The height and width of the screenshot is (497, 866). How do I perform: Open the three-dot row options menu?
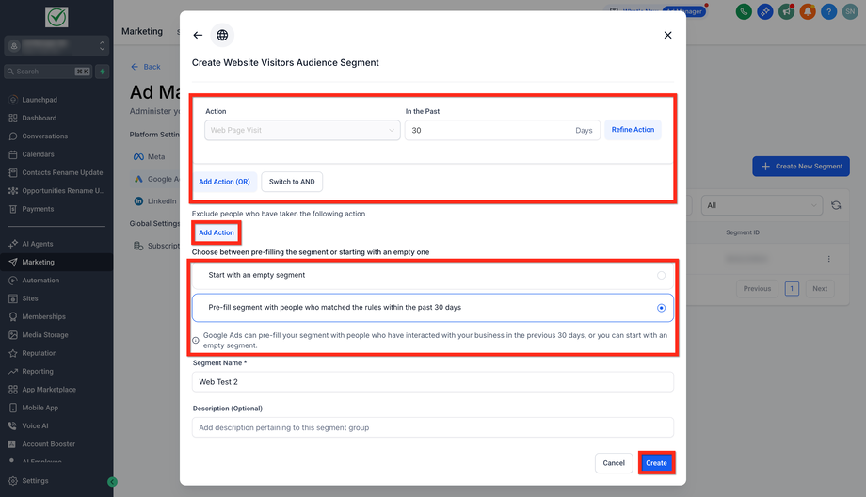click(828, 259)
